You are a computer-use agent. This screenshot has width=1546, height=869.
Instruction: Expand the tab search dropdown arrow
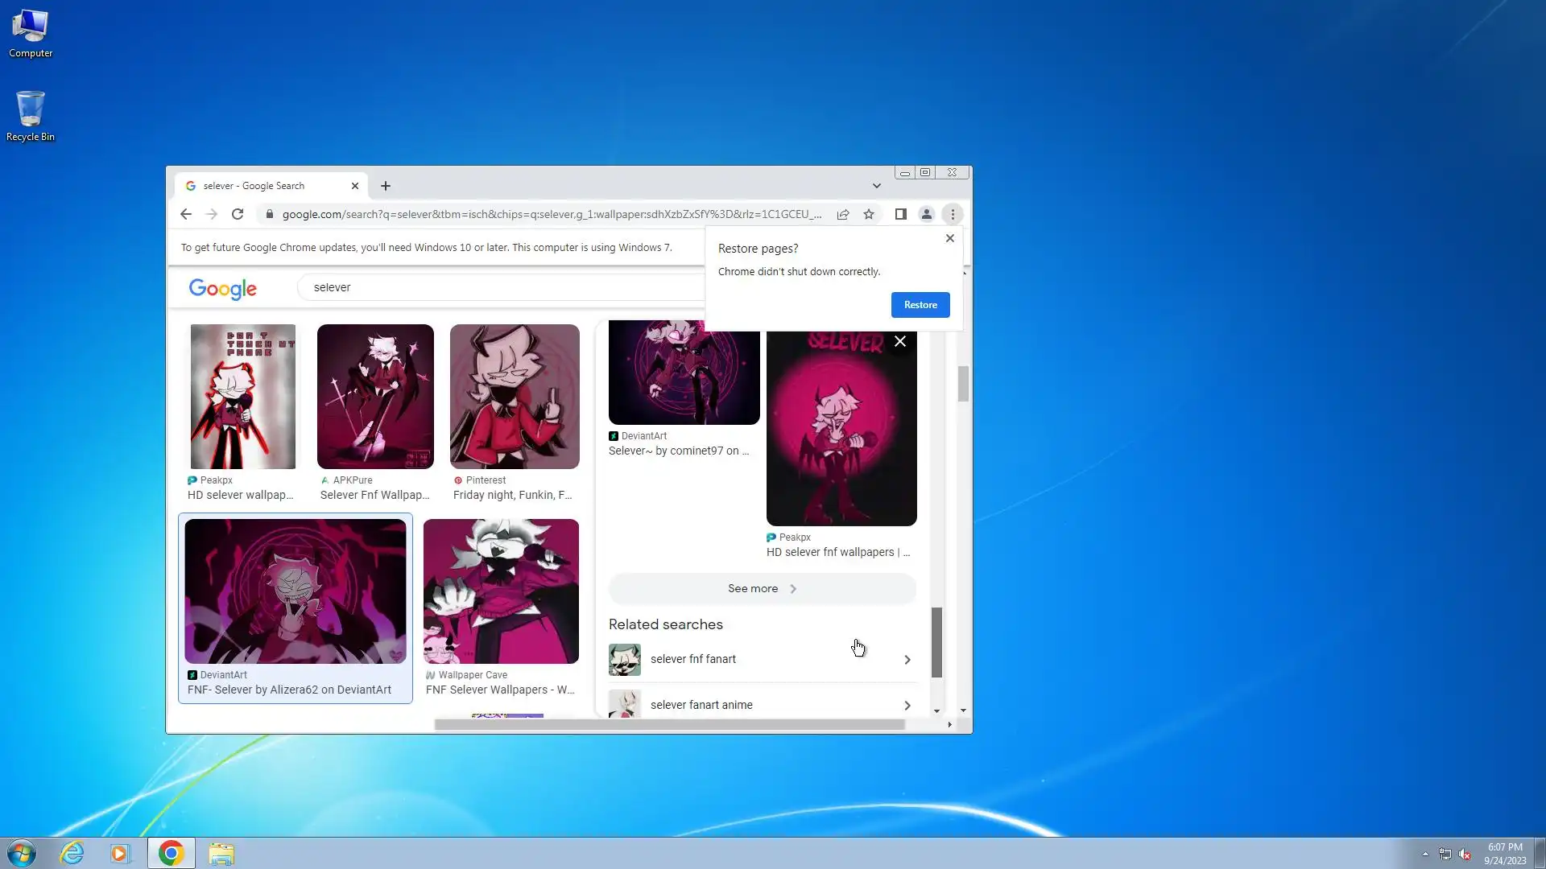(877, 186)
